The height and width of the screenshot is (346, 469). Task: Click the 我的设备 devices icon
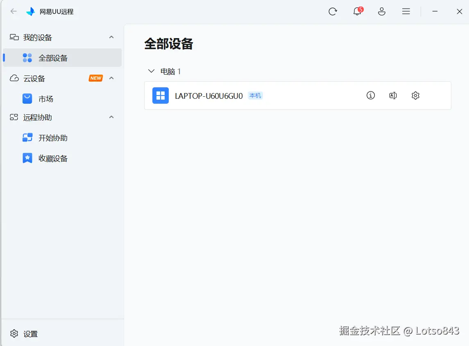14,37
